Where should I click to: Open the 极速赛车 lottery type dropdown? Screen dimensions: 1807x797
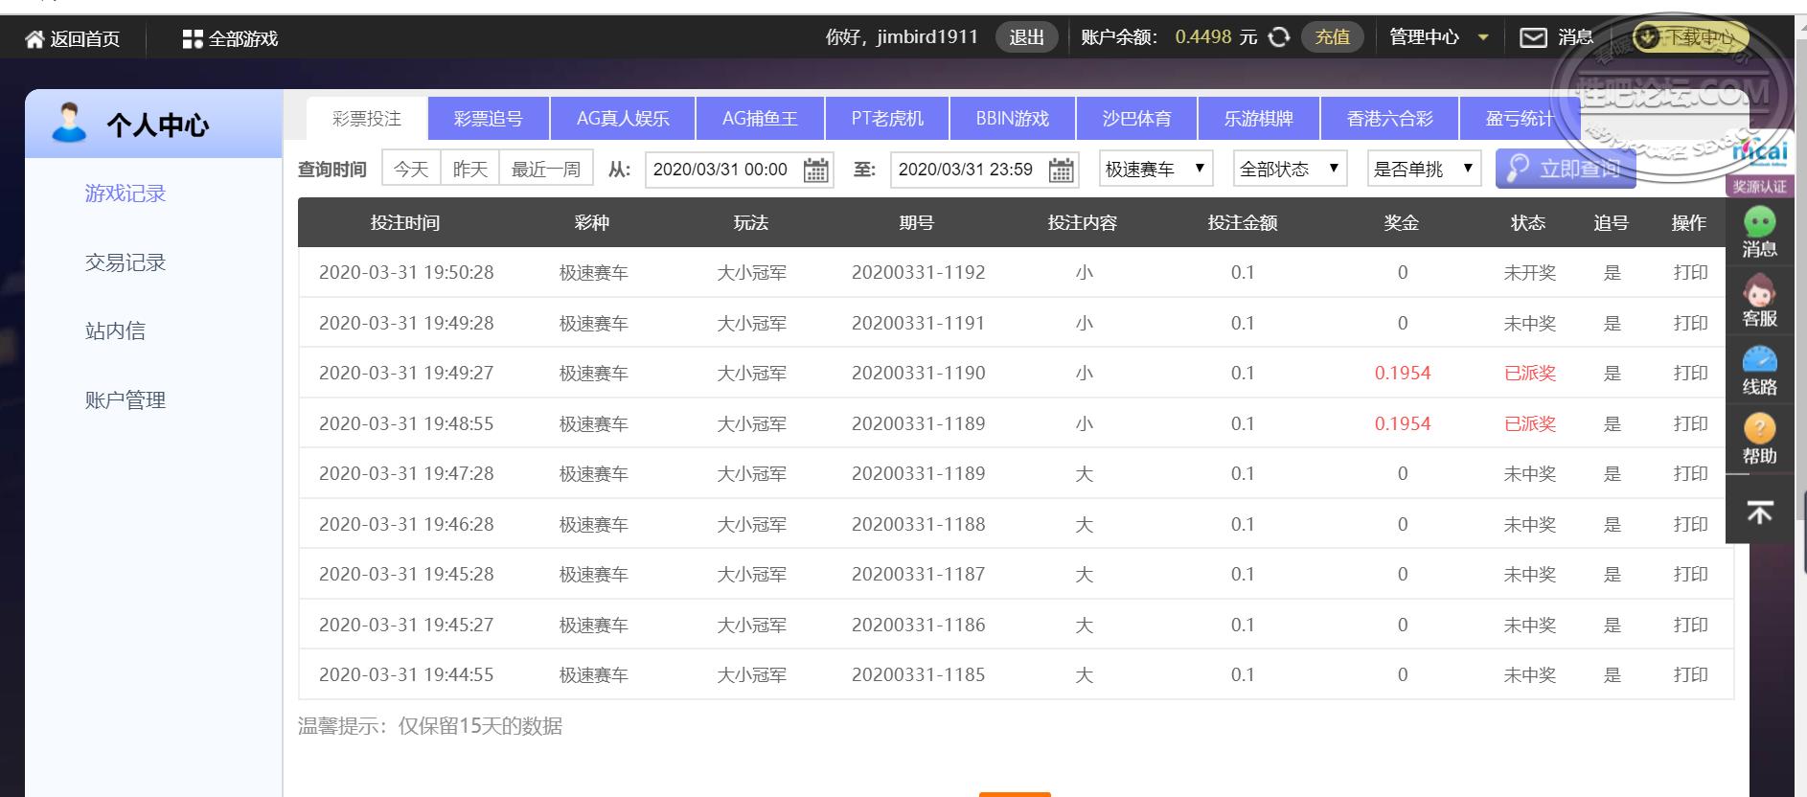tap(1155, 169)
